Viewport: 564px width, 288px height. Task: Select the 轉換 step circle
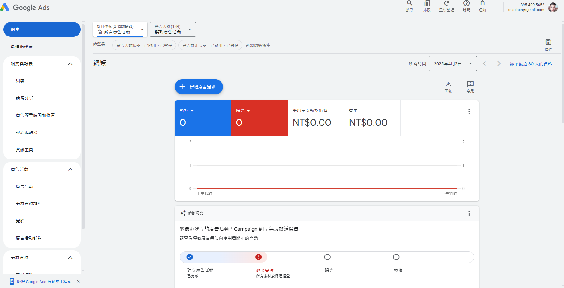396,257
